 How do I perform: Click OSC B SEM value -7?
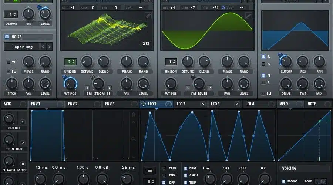coord(193,8)
